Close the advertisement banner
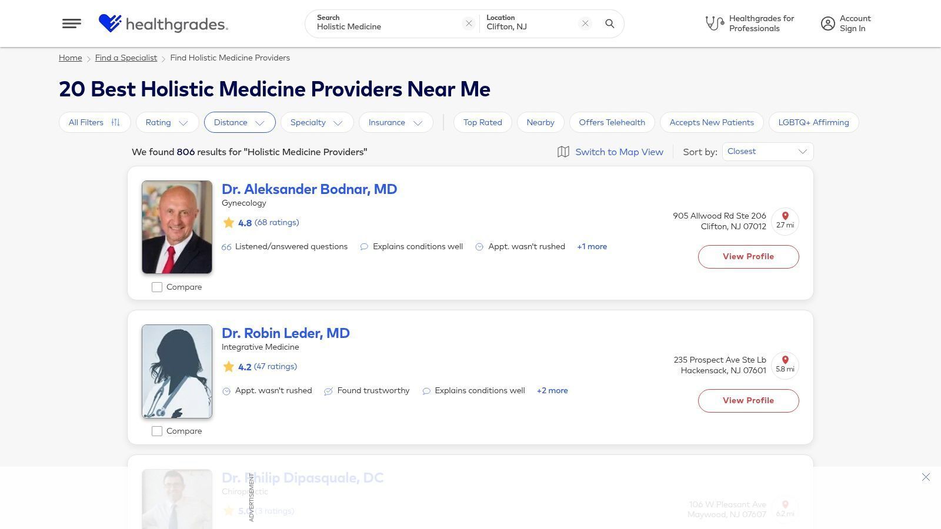Screen dimensions: 941x529 pos(926,477)
